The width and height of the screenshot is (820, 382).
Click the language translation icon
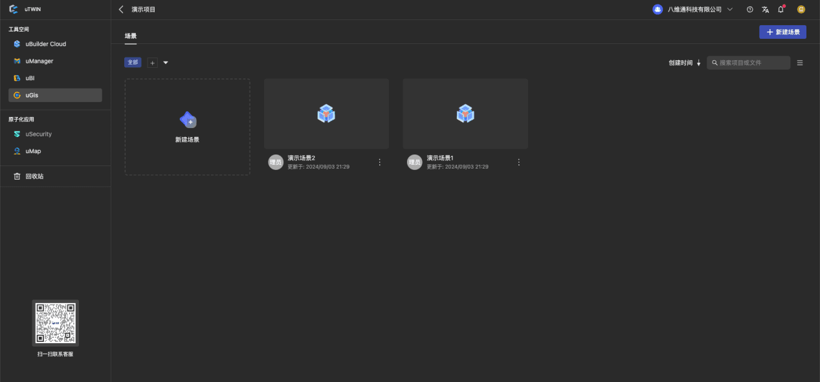[765, 10]
